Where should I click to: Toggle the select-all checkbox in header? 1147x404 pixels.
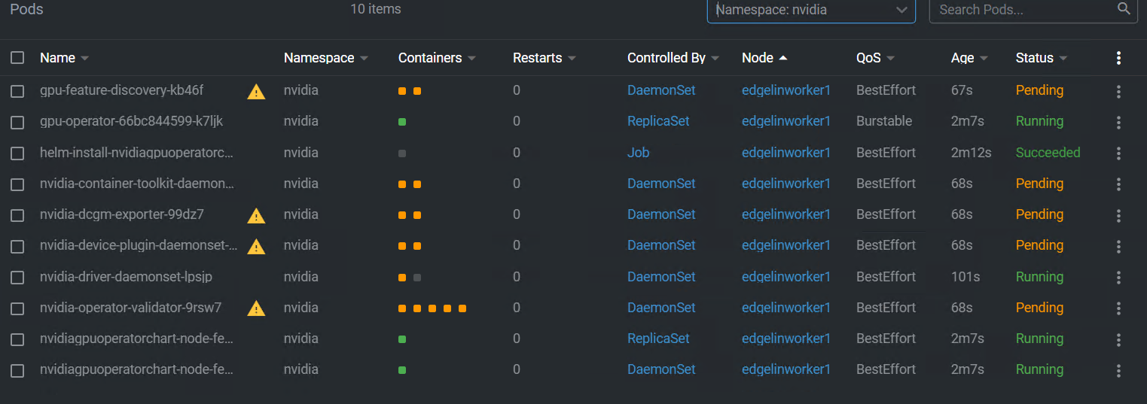[17, 58]
